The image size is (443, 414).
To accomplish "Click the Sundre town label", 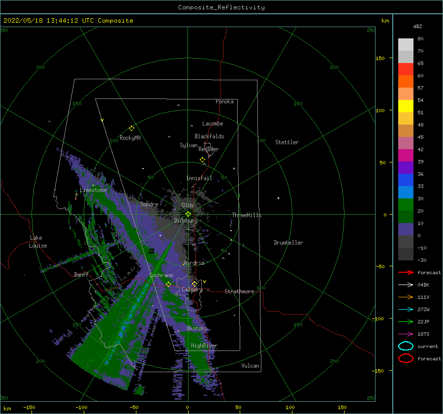I will click(149, 204).
